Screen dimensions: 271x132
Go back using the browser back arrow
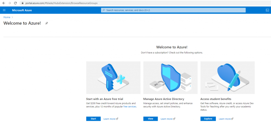4,3
